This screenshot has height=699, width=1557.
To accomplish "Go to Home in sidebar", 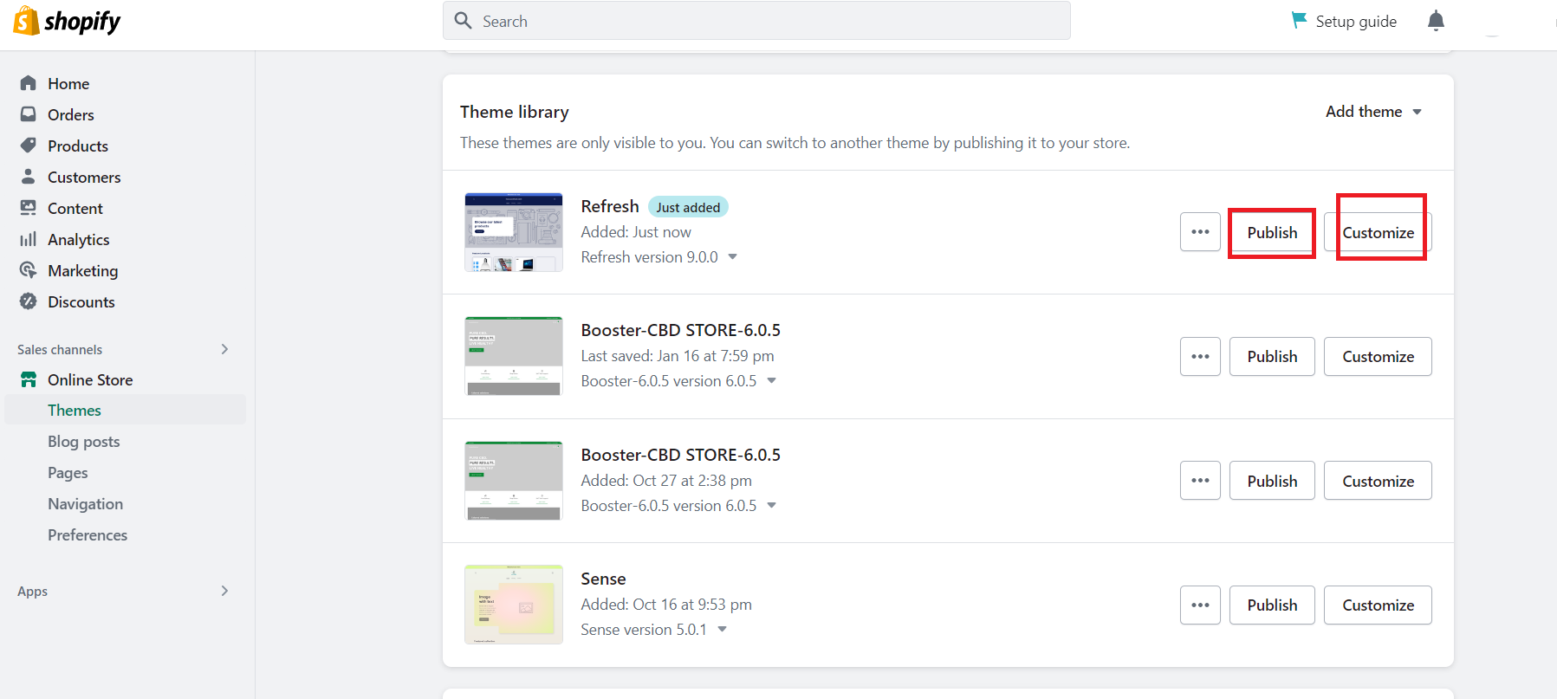I will pyautogui.click(x=68, y=84).
